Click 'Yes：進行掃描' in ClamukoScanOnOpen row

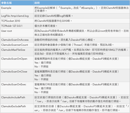tap(43, 63)
